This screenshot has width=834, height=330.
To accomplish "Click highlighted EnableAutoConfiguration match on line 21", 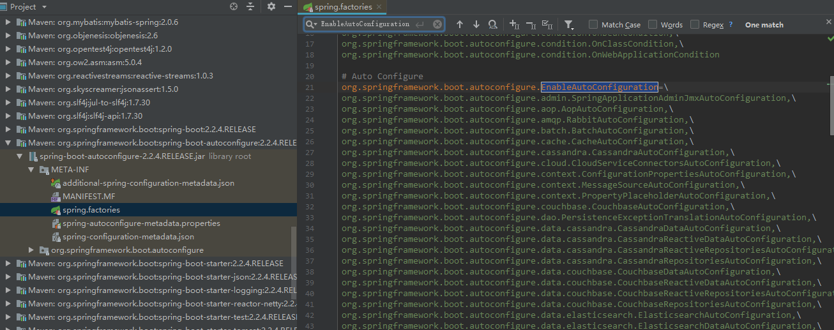I will [x=599, y=87].
